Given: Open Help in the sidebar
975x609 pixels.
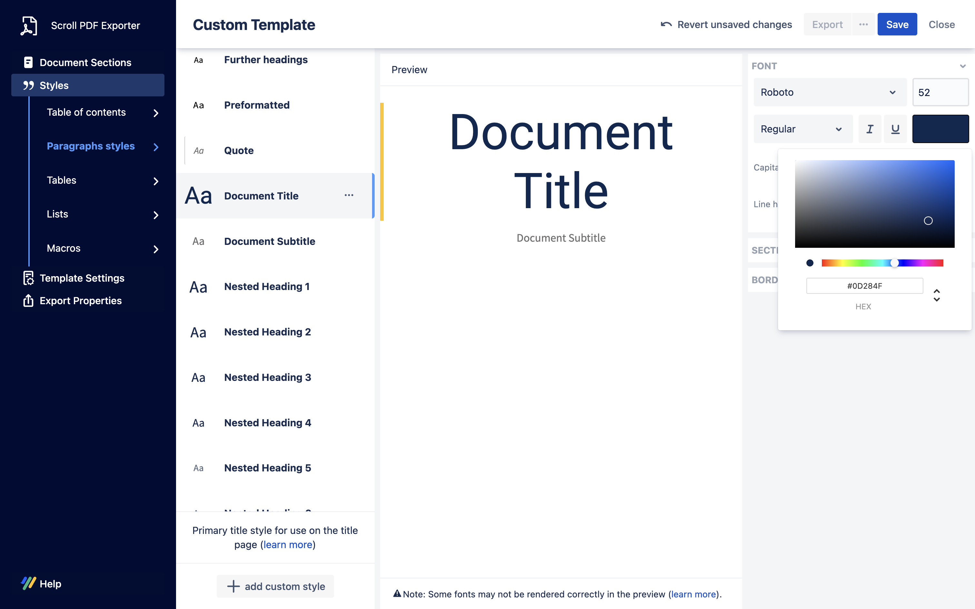Looking at the screenshot, I should (50, 583).
